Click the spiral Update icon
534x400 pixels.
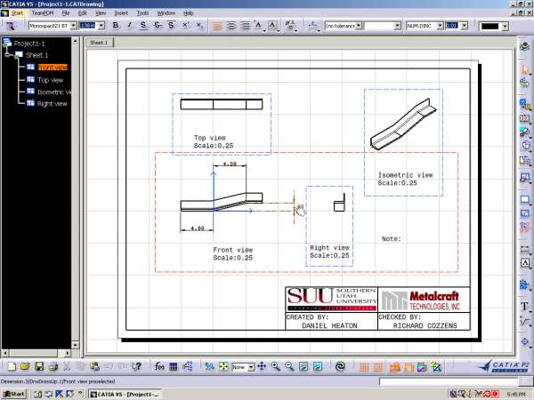click(x=340, y=366)
